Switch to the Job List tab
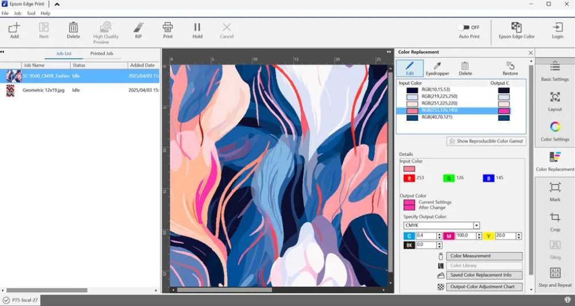 click(63, 53)
